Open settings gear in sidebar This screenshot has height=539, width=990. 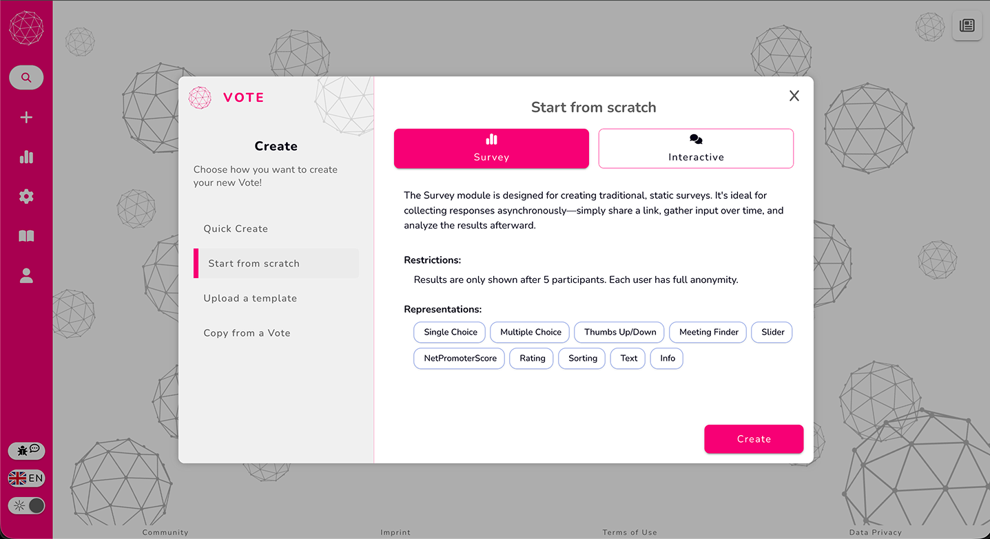[26, 197]
